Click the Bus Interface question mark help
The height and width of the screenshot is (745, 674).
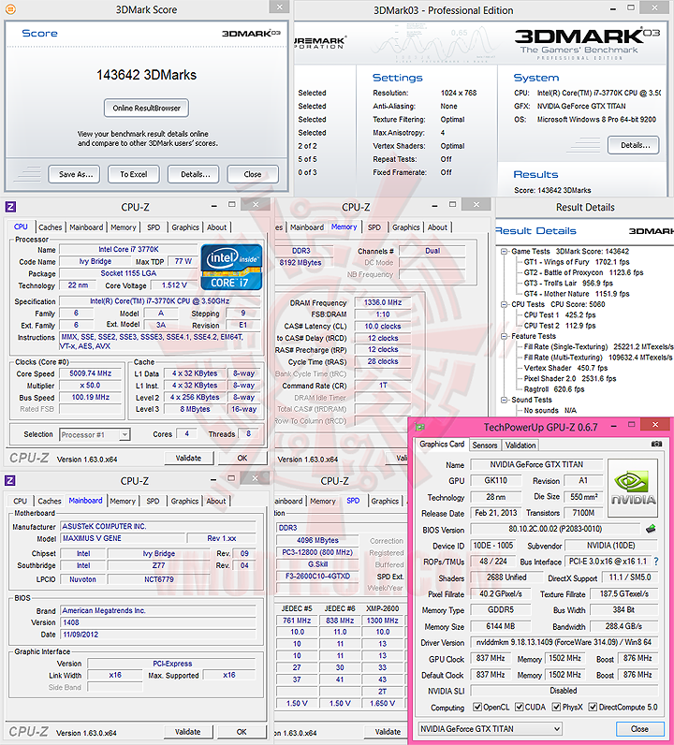pos(656,562)
